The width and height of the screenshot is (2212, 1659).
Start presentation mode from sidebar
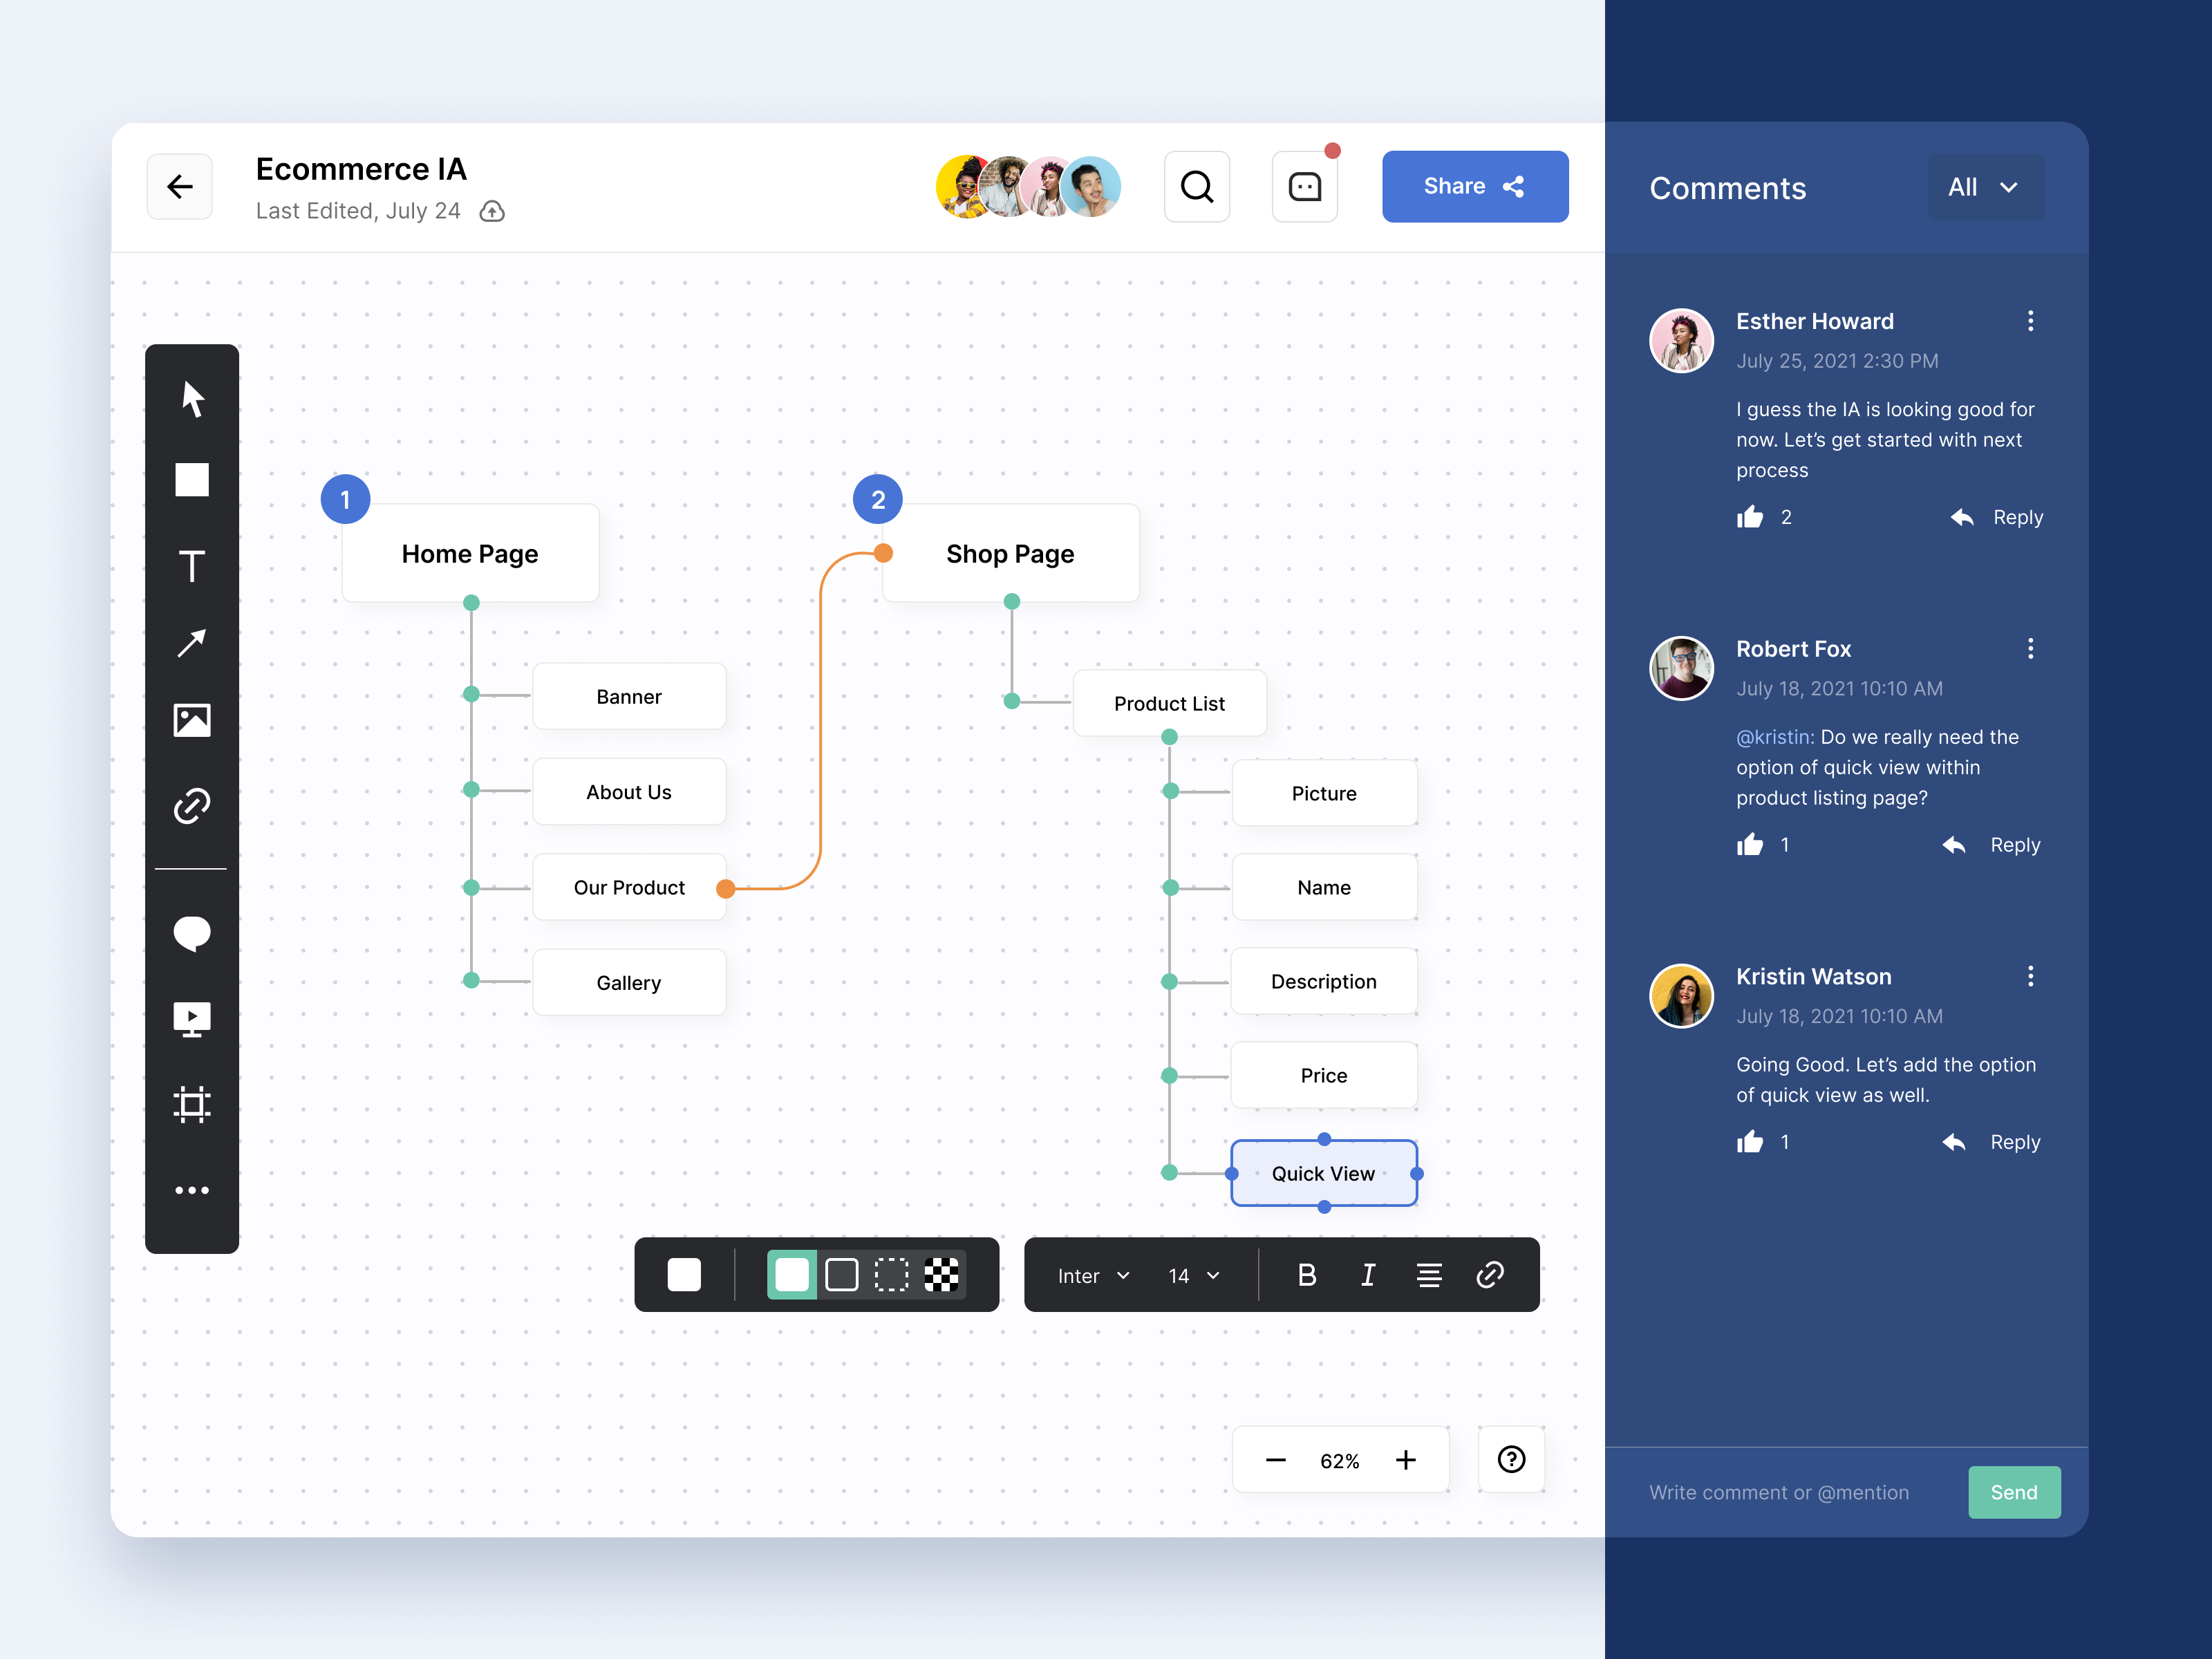point(192,1020)
